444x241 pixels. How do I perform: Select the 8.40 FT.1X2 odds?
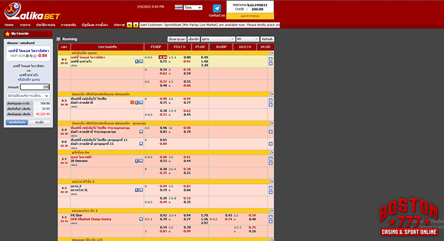point(204,57)
